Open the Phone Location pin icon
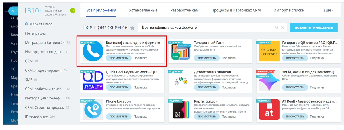 [x=93, y=109]
